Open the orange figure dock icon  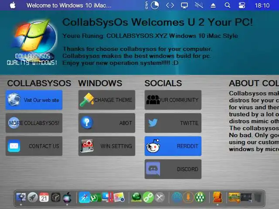tap(217, 197)
